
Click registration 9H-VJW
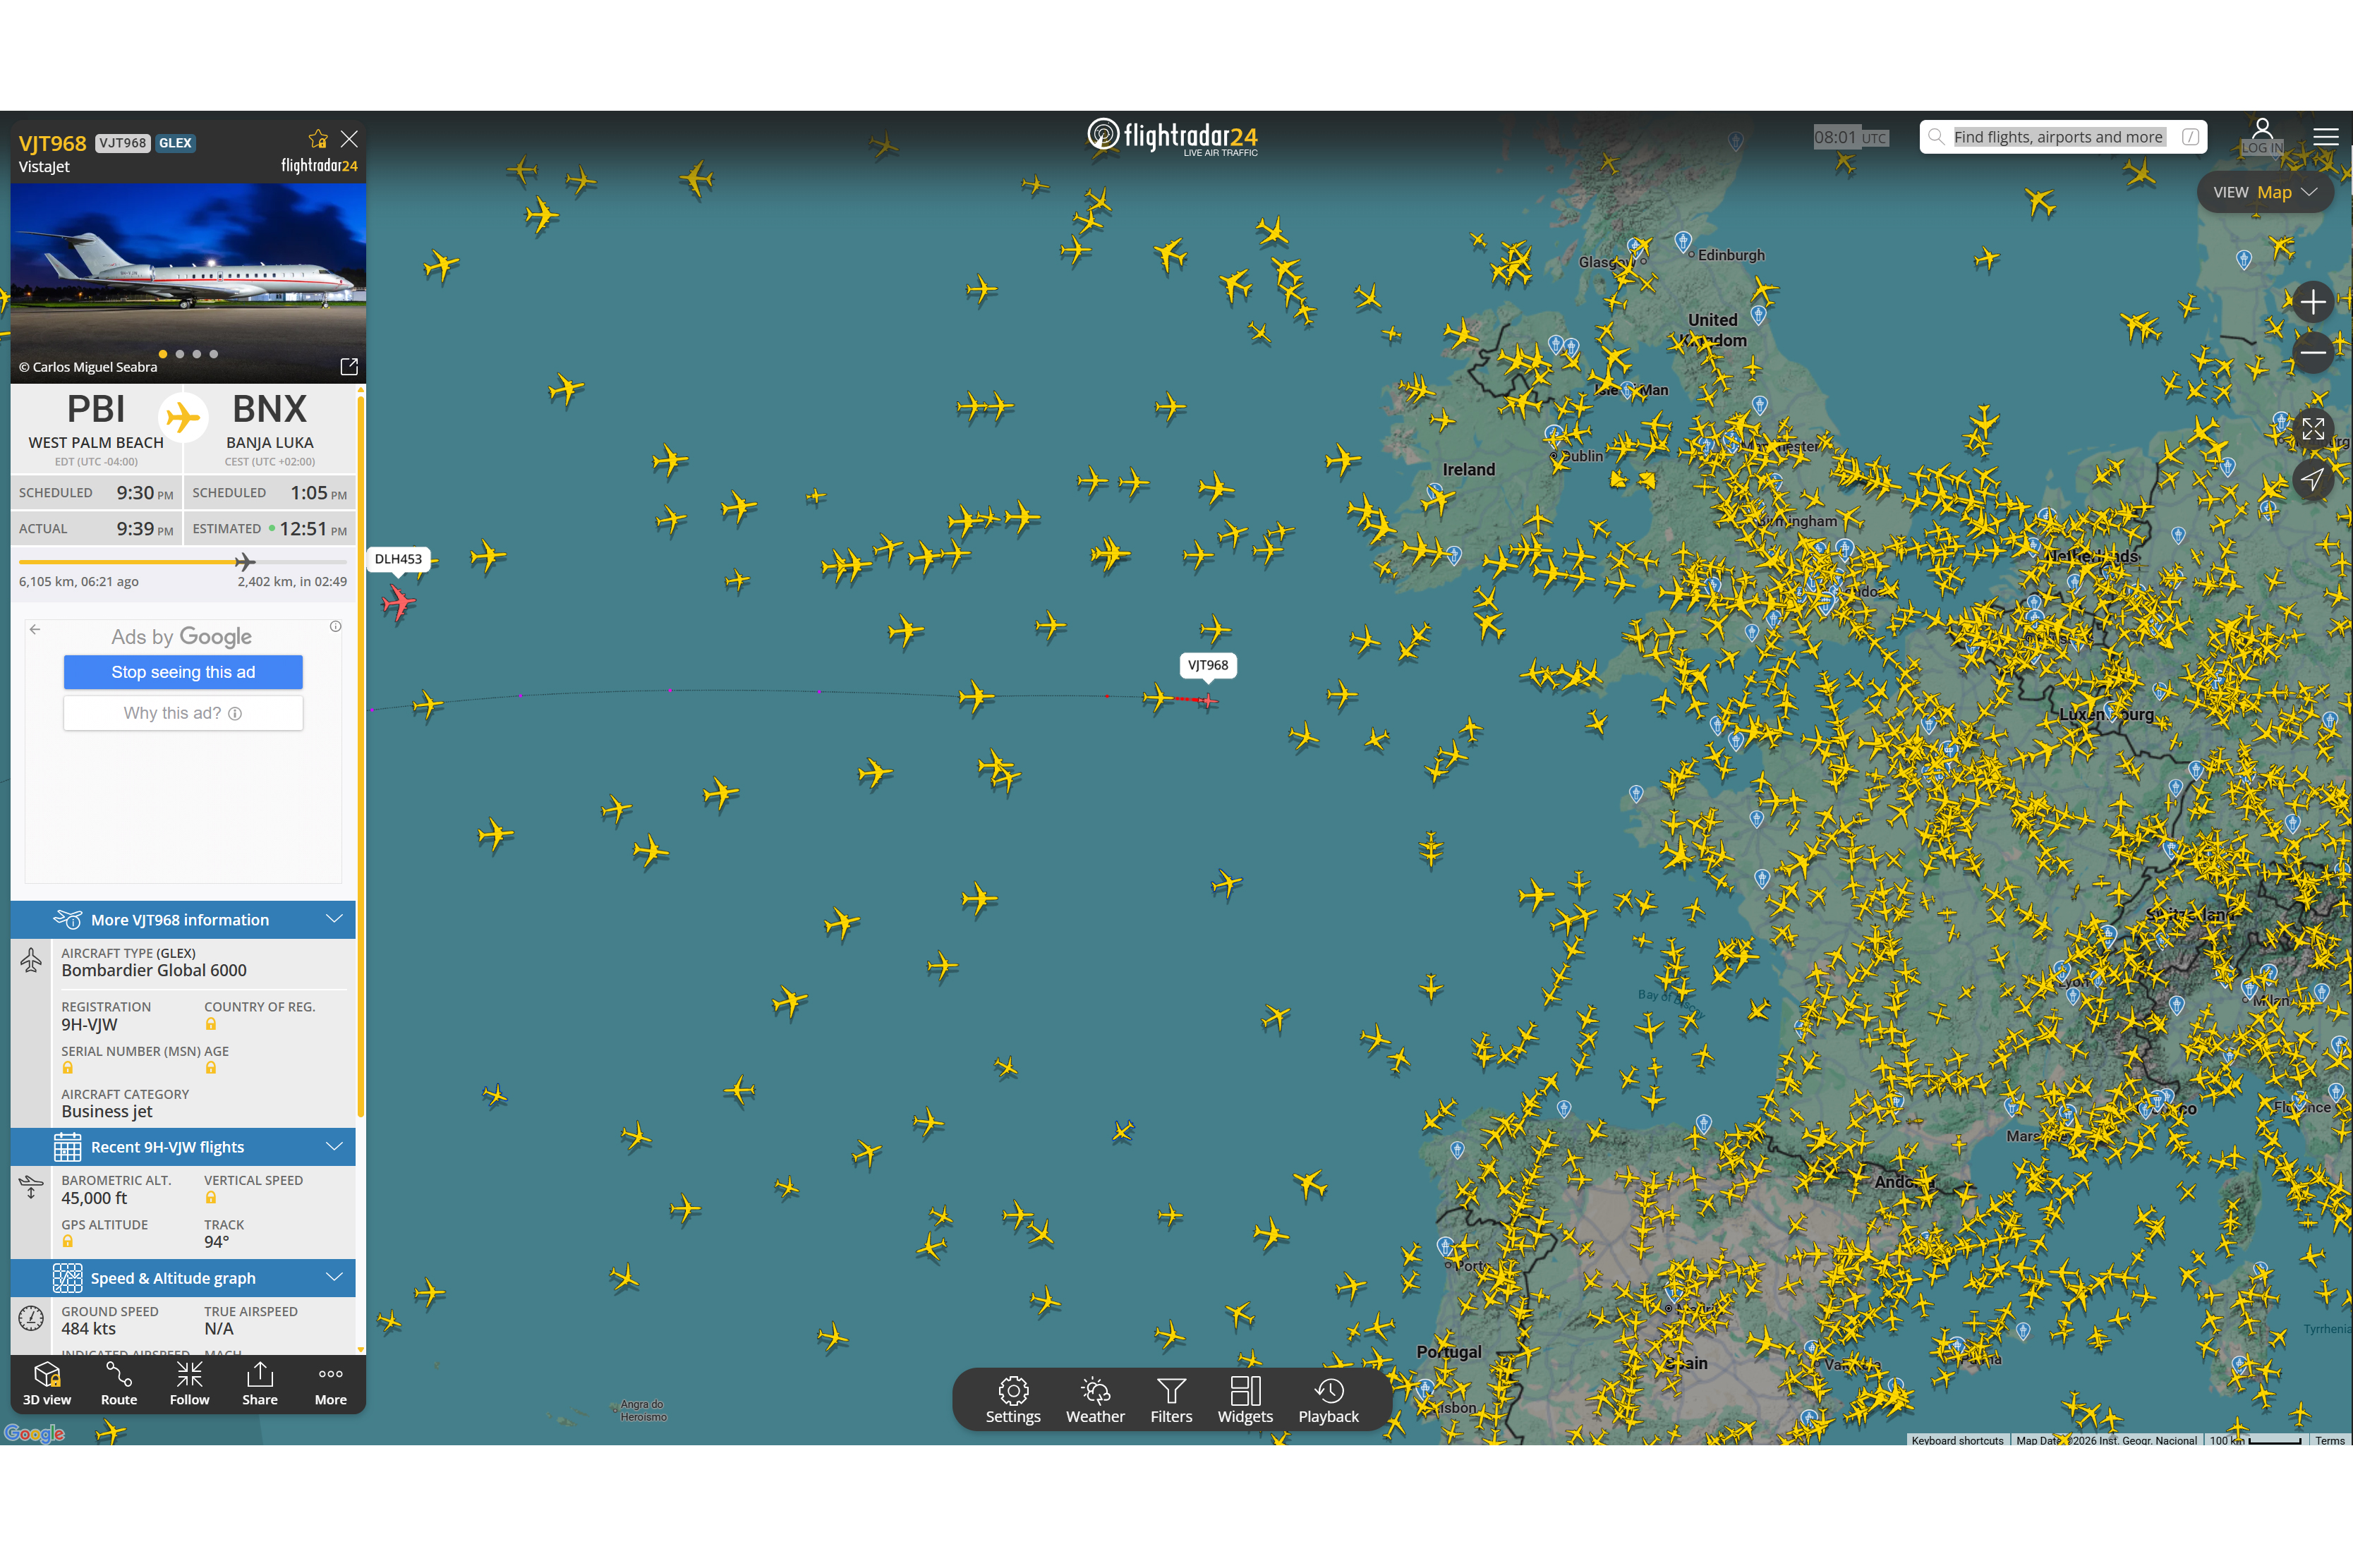tap(89, 1025)
